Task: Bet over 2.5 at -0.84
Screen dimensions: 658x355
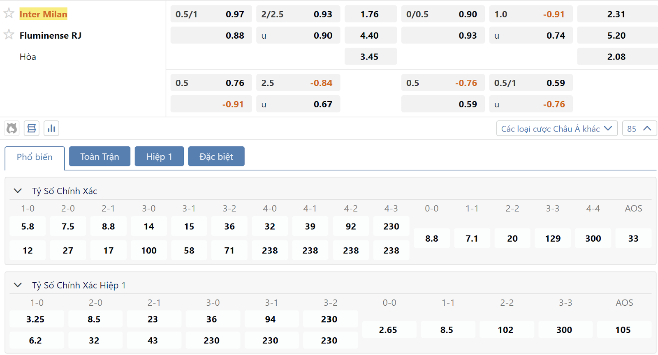Action: coord(298,83)
